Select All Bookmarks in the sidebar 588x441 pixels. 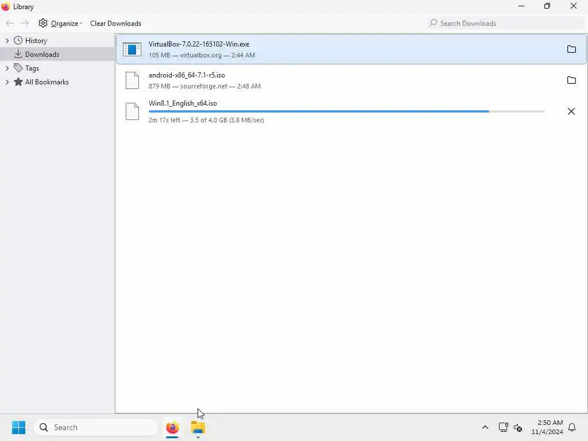click(x=47, y=82)
